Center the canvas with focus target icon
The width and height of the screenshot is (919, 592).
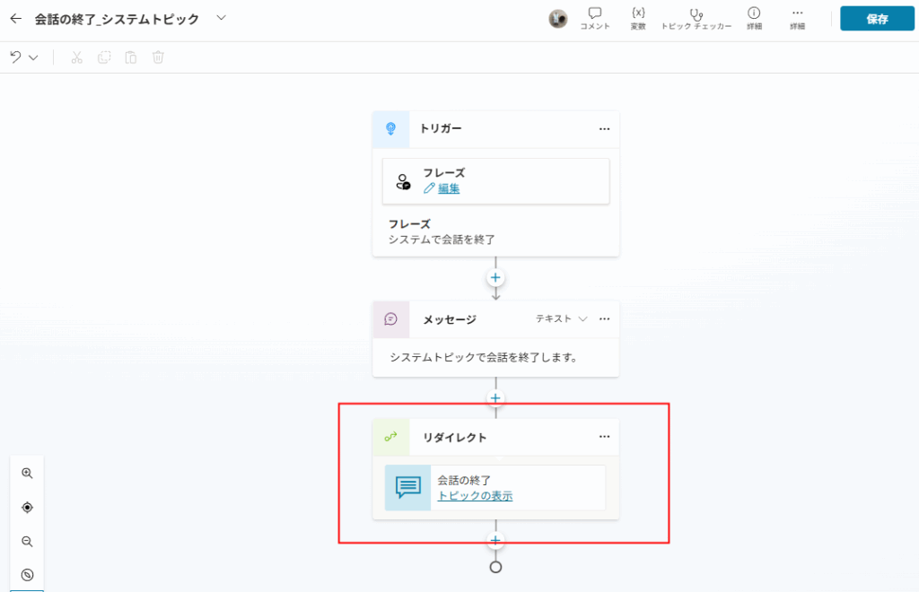pos(27,508)
